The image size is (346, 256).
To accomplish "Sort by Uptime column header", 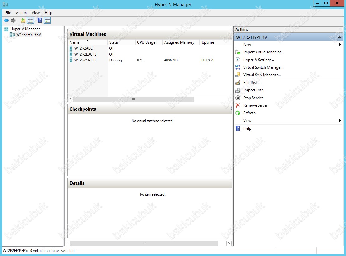I will [215, 42].
